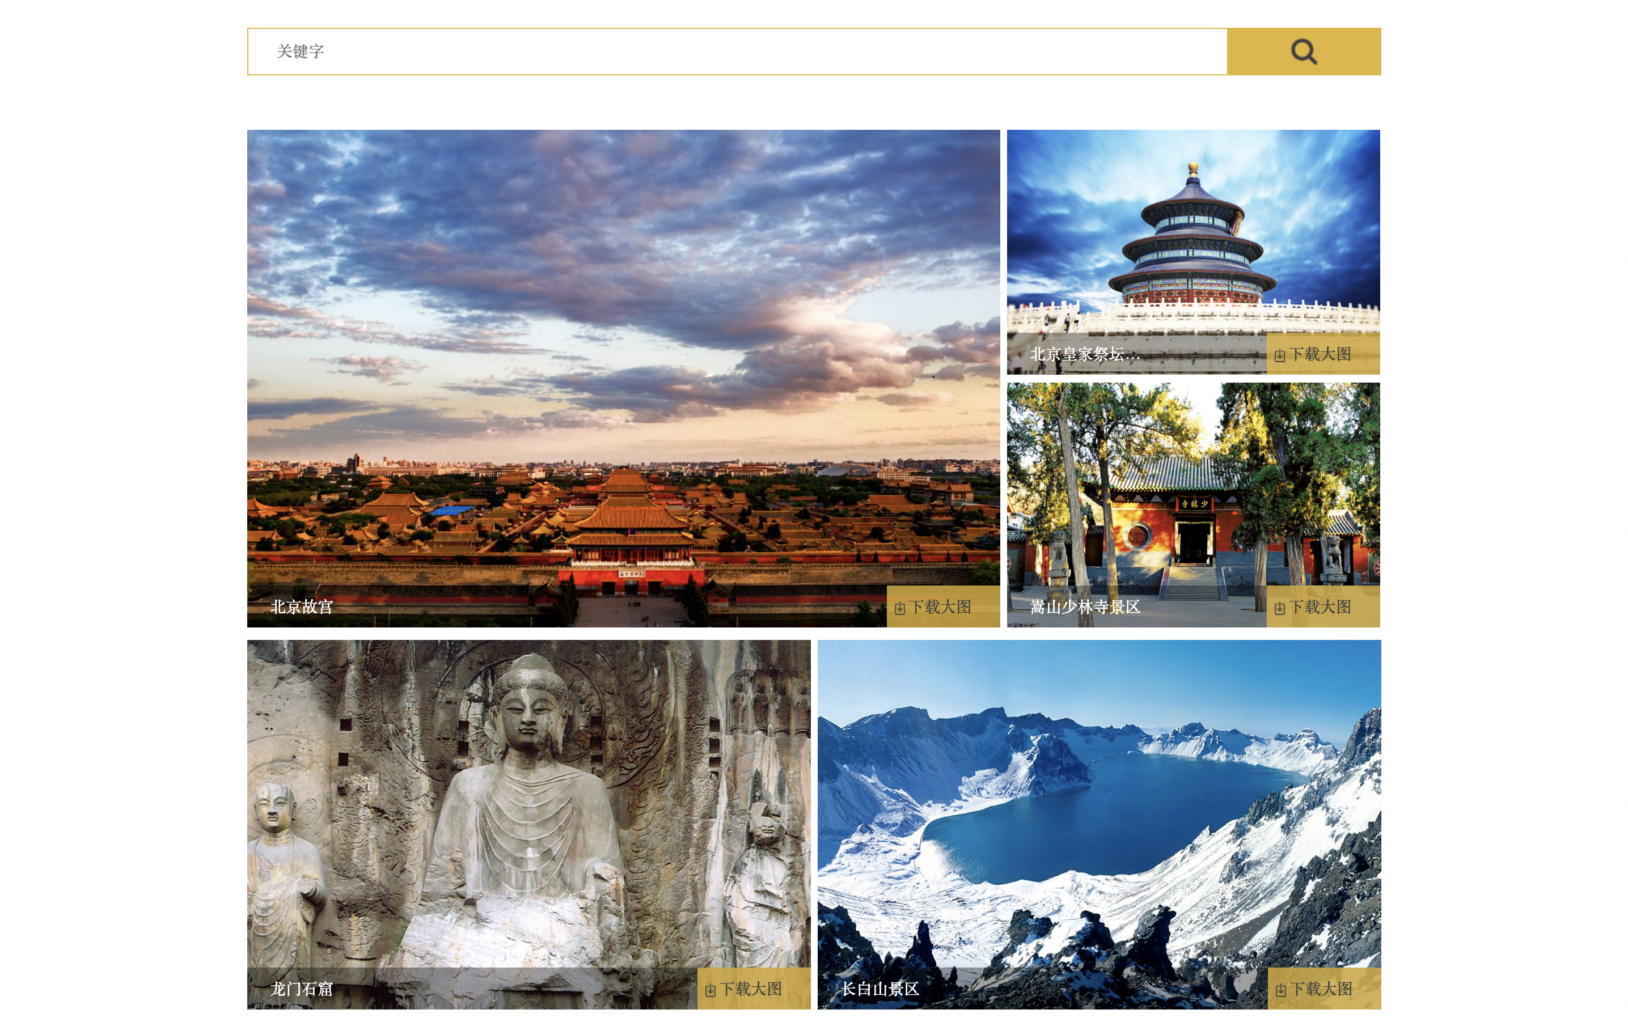Image resolution: width=1628 pixels, height=1018 pixels.
Task: Click download icon on Temple of Heaven photo
Action: tap(1279, 355)
